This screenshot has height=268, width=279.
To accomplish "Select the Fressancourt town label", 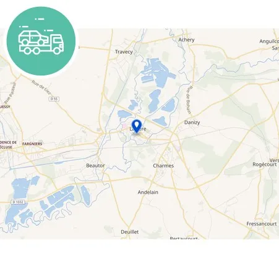I will [x=262, y=224].
